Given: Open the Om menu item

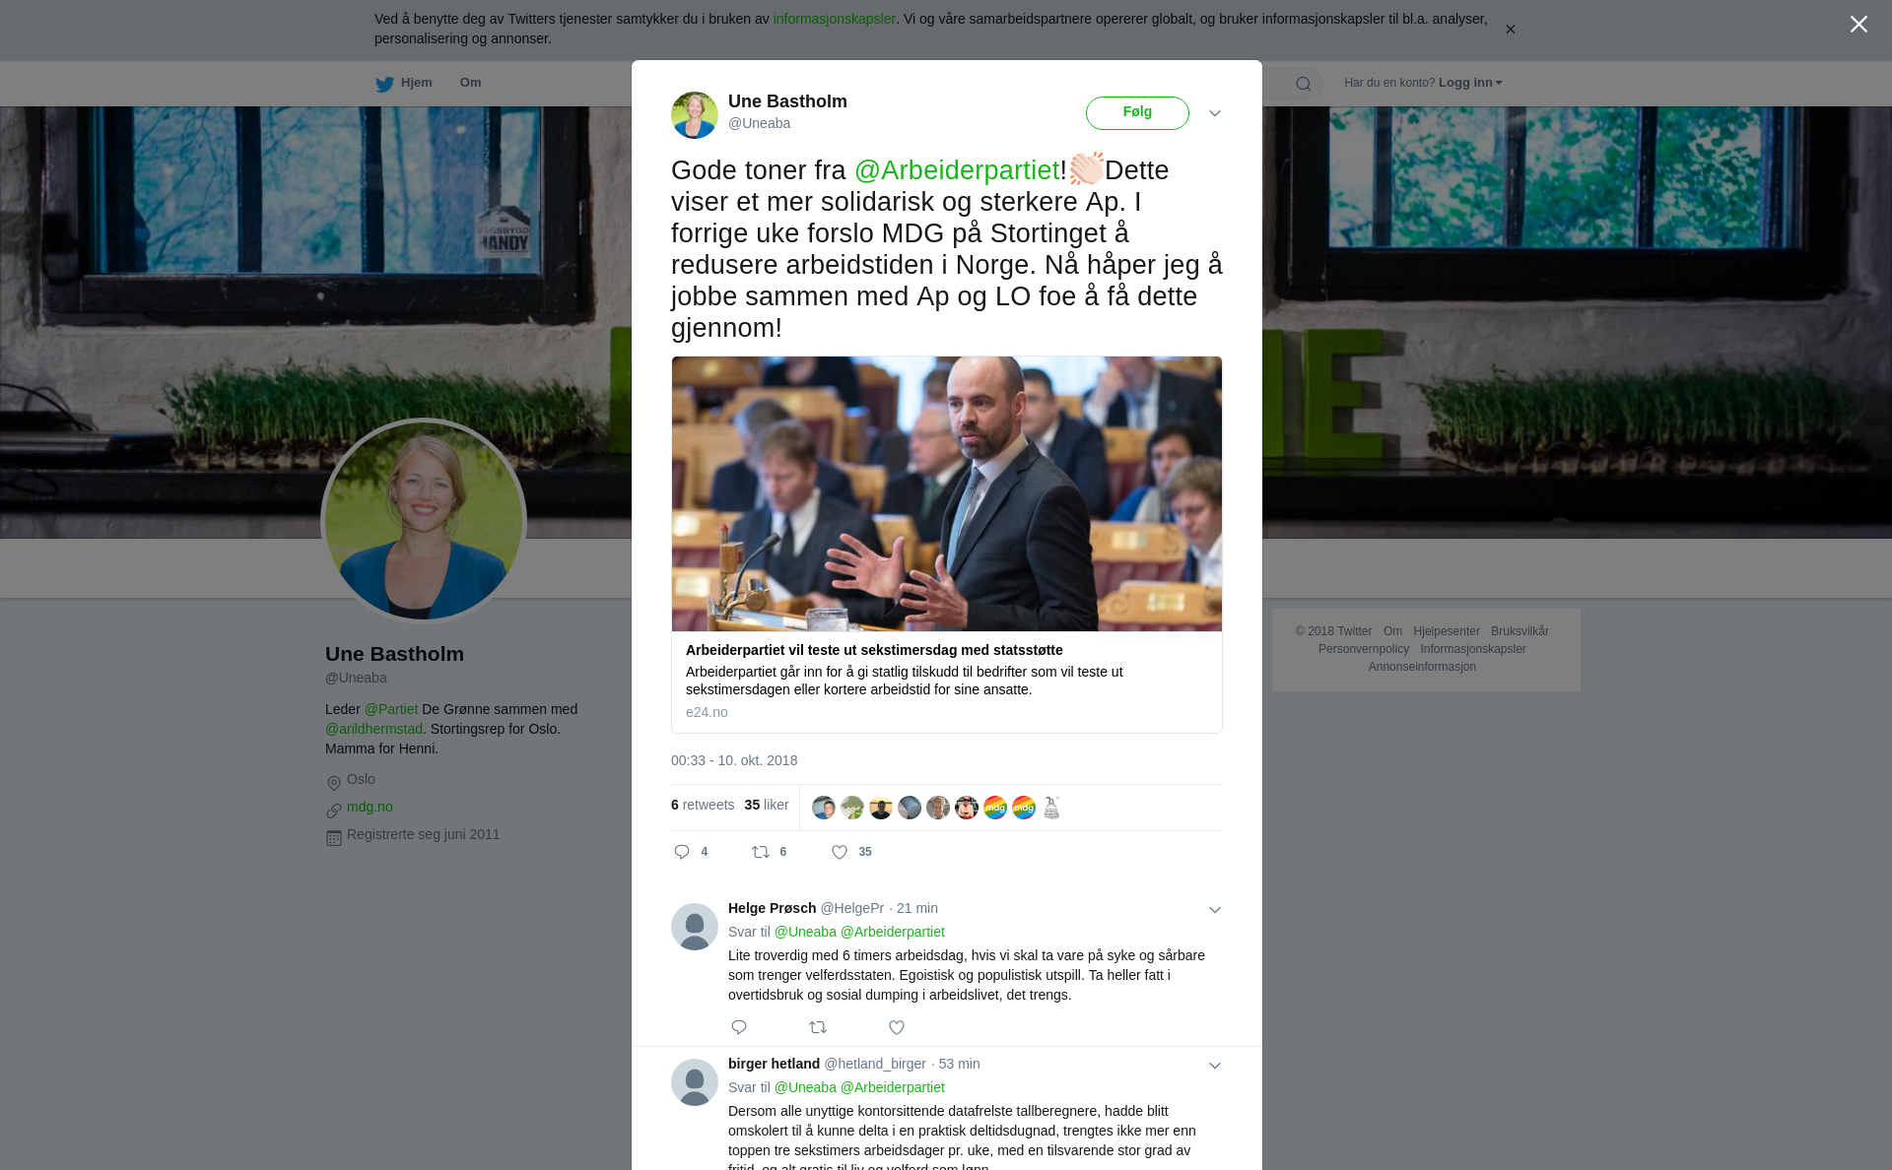Looking at the screenshot, I should [x=470, y=83].
